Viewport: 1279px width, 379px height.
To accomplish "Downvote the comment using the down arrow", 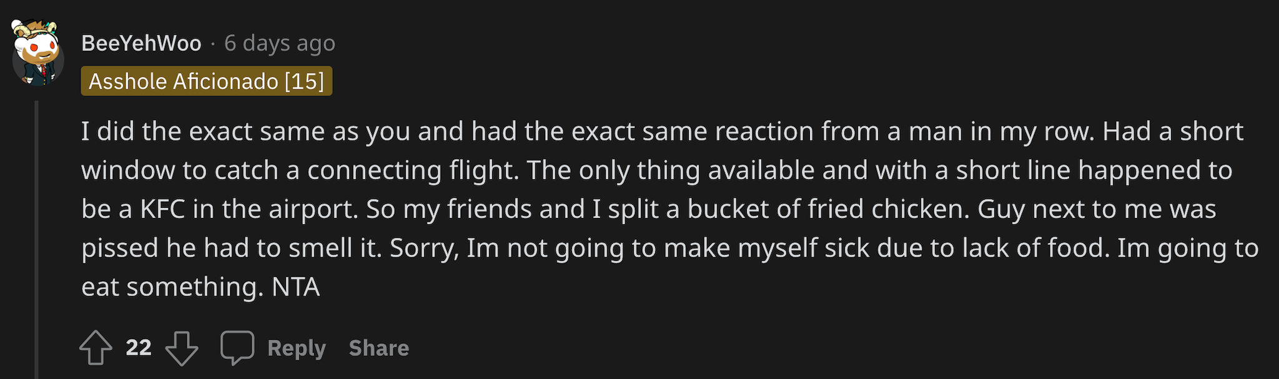I will (182, 348).
